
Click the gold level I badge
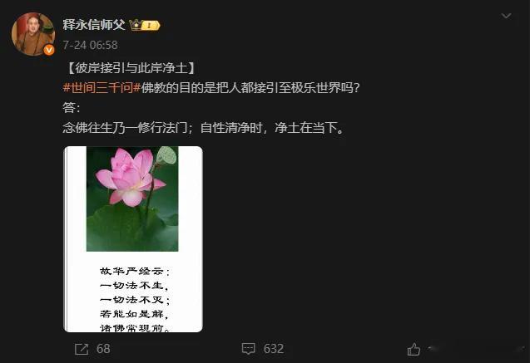(151, 25)
